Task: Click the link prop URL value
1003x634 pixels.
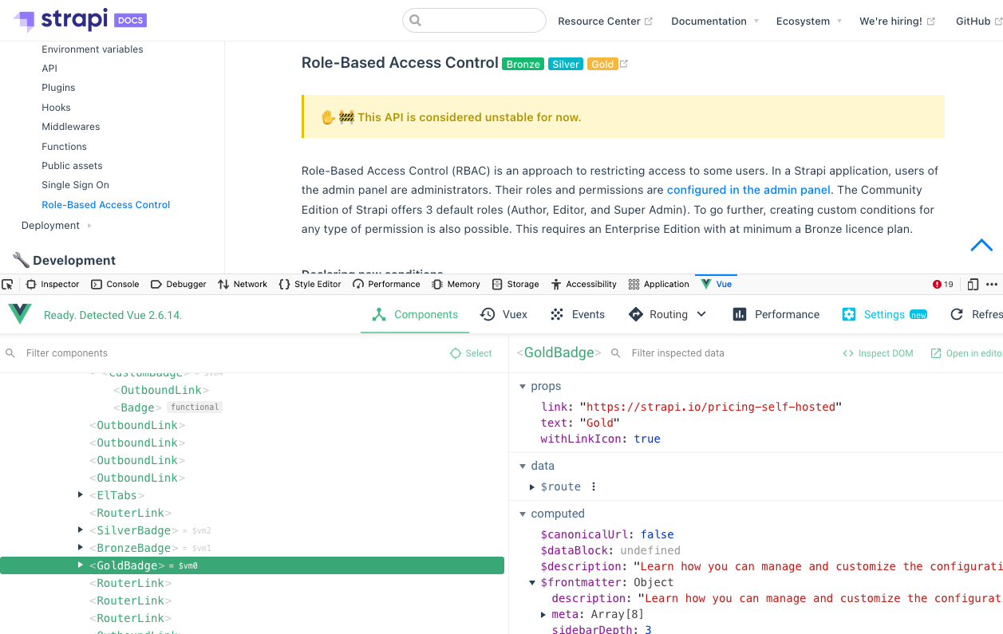Action: click(x=711, y=407)
